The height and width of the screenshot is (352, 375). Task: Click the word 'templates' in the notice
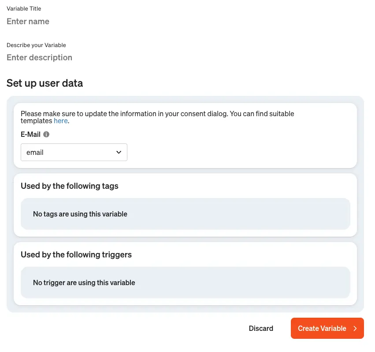coord(36,121)
